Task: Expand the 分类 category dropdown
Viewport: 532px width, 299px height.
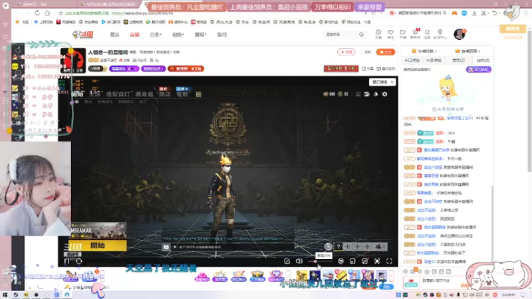Action: pyautogui.click(x=156, y=35)
